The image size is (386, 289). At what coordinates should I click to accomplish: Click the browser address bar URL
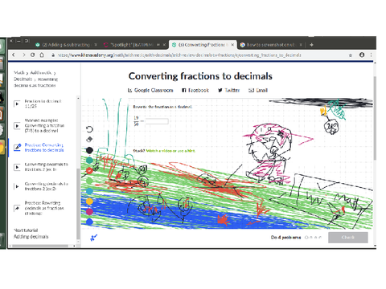[x=179, y=55]
